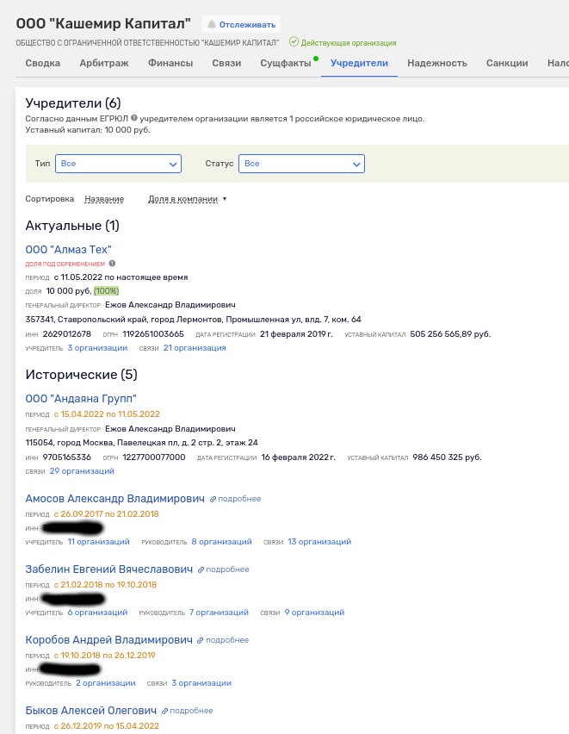The width and height of the screenshot is (569, 734).
Task: Open the 21 организация связи link
Action: (x=195, y=348)
